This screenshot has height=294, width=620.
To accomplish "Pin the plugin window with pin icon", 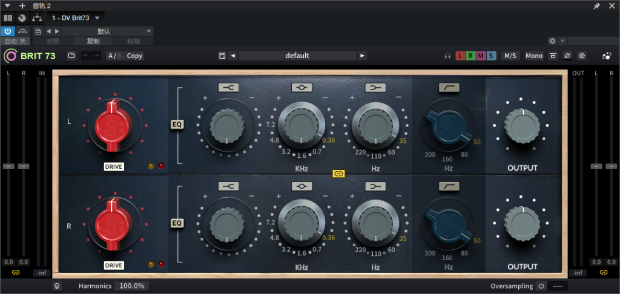I will [x=596, y=6].
